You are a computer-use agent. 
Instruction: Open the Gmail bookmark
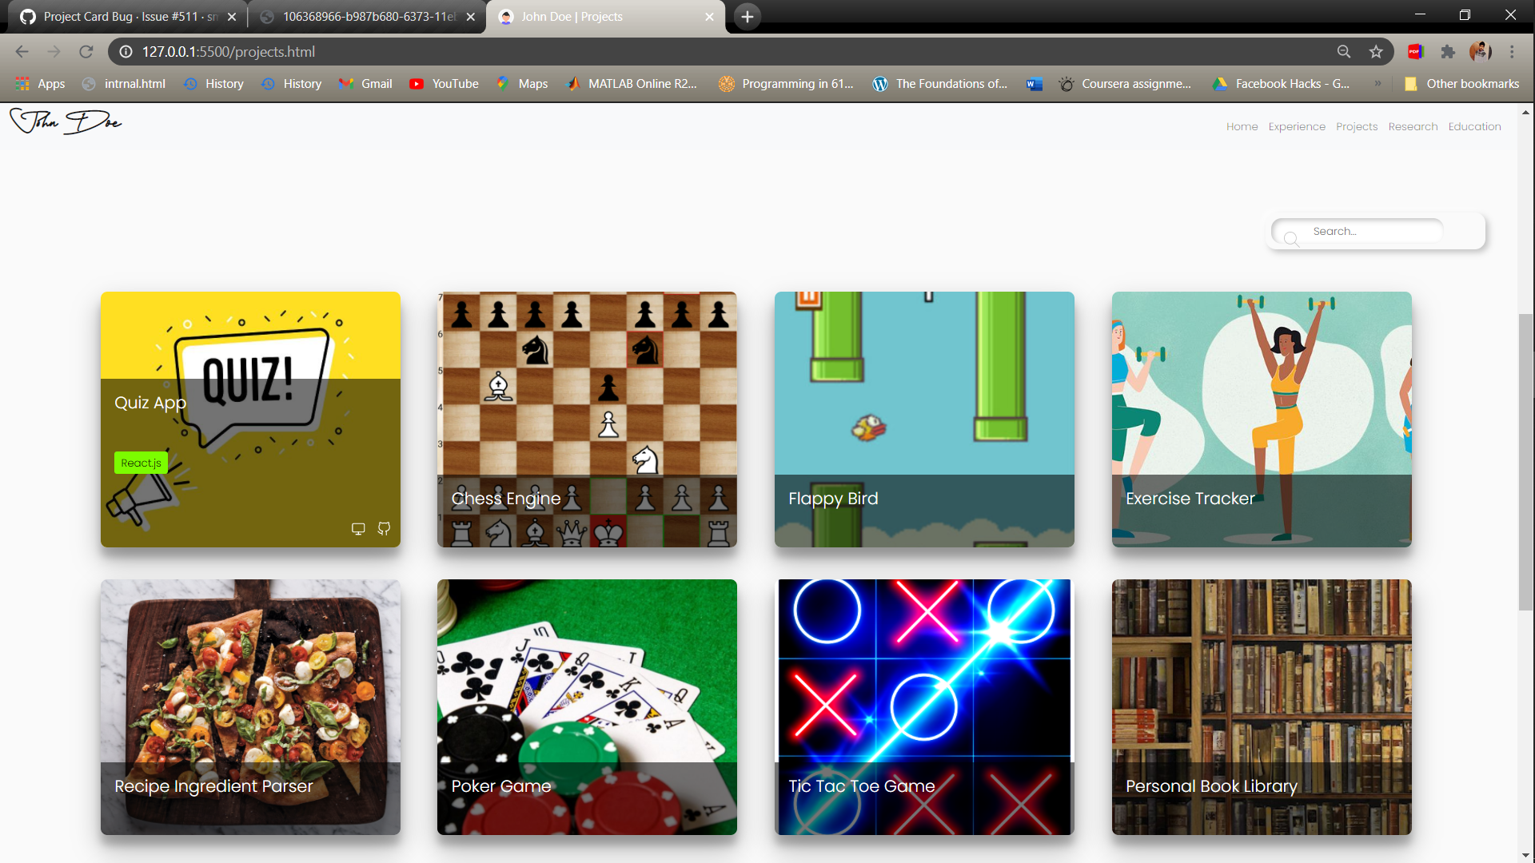pyautogui.click(x=365, y=83)
